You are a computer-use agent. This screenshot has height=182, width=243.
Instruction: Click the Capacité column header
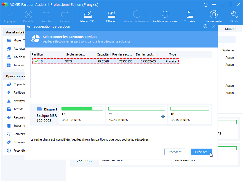99,54
